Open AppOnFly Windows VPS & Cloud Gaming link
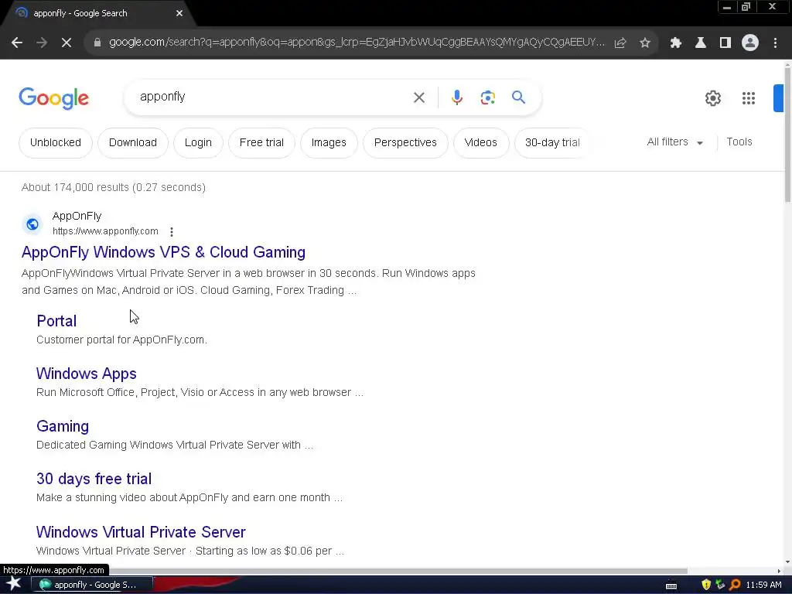Screen dimensions: 792x594 (x=163, y=252)
